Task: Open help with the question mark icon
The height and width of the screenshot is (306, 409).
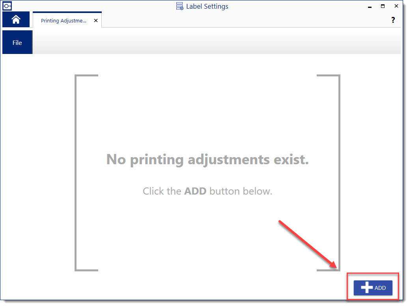Action: (393, 20)
